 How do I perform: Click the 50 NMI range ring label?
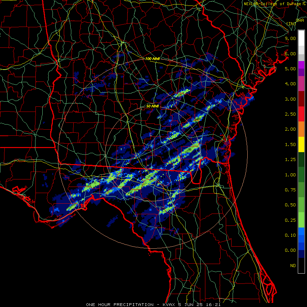pos(152,106)
